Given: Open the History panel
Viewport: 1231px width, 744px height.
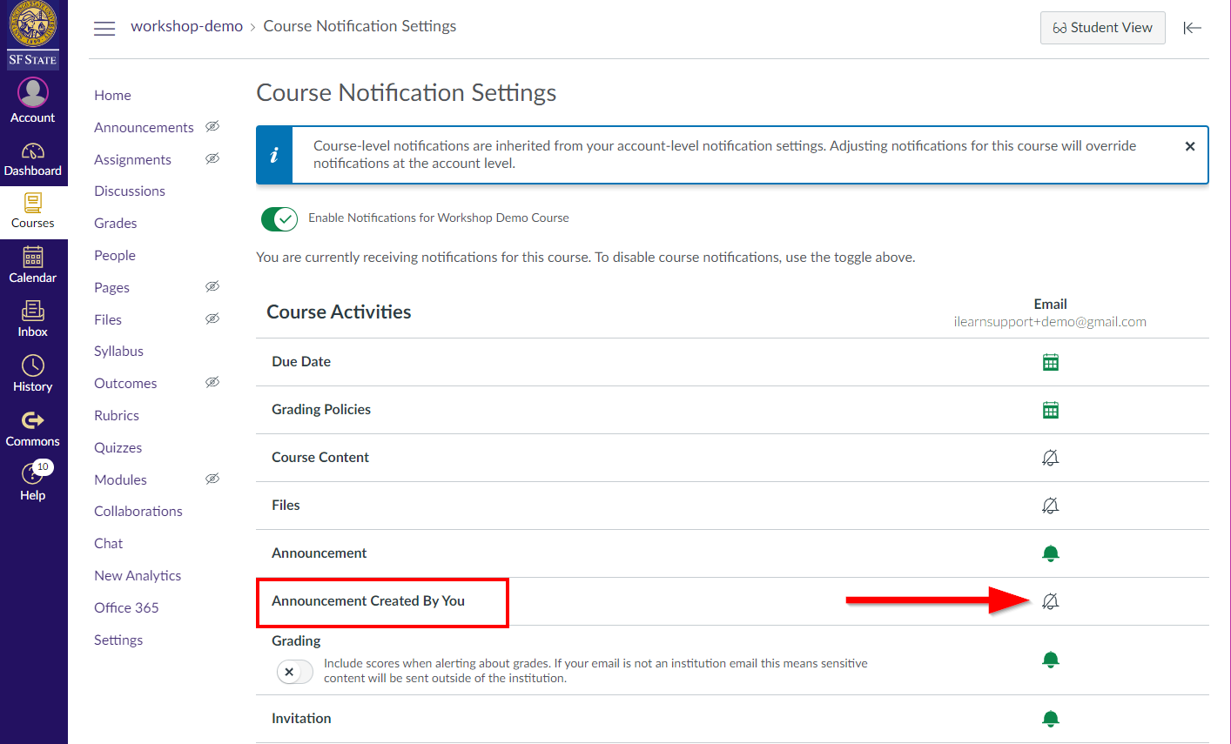Looking at the screenshot, I should pyautogui.click(x=33, y=374).
